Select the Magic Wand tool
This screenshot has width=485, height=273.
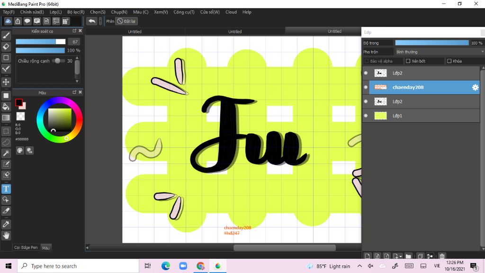click(6, 153)
